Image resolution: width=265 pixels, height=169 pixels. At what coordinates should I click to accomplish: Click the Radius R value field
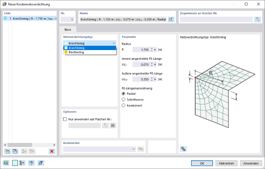(x=141, y=50)
